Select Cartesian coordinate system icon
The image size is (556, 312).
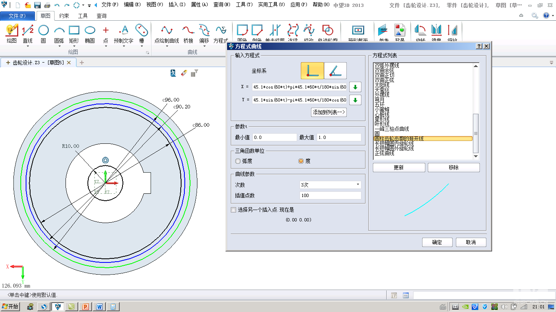tap(312, 71)
